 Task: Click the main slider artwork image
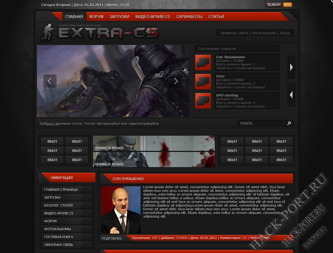pyautogui.click(x=113, y=81)
